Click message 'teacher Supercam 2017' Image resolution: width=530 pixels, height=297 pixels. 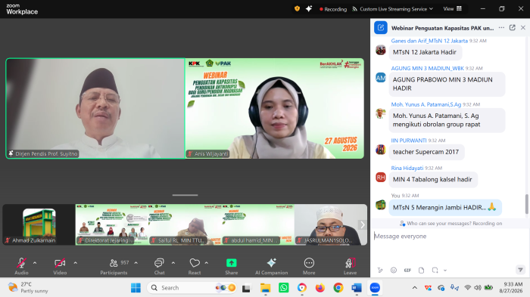click(426, 152)
